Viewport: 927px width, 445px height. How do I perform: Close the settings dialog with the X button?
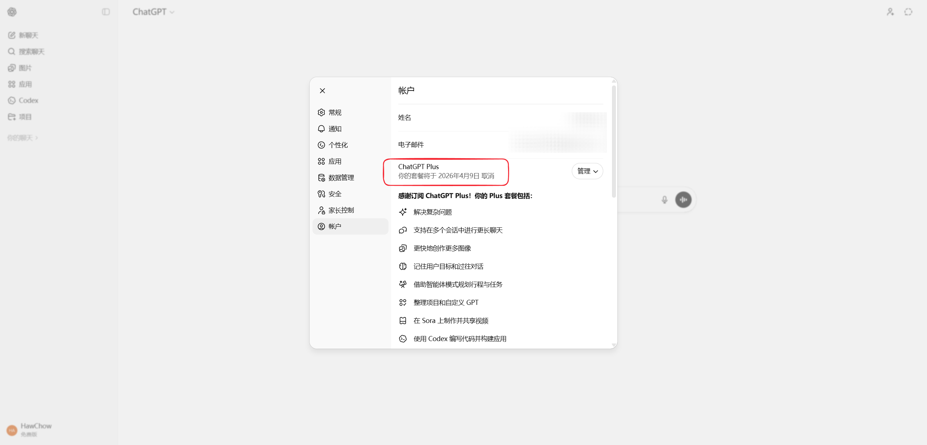(x=322, y=91)
